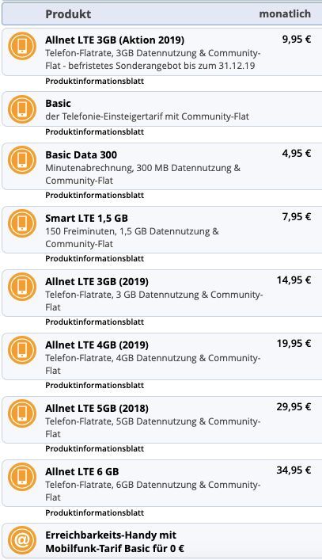Screen dimensions: 322x560
Task: Open Produktinformationsblatt under Allnet LTE 6 GB
Action: [x=94, y=512]
